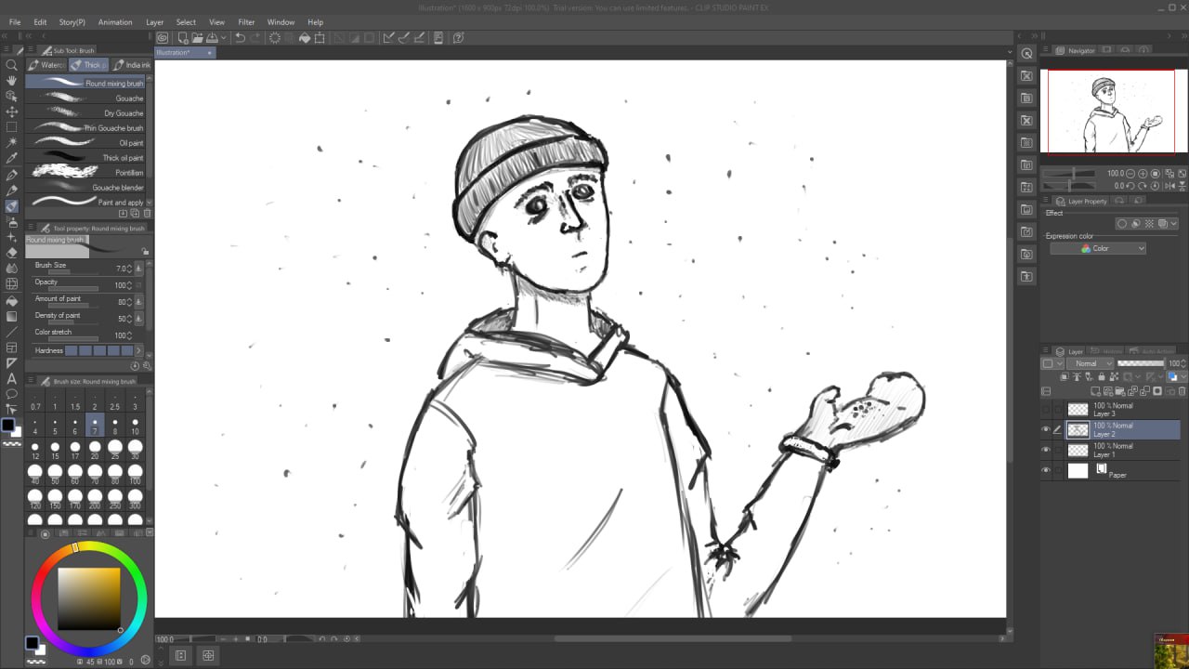The width and height of the screenshot is (1189, 669).
Task: Show hidden Layer 3
Action: pos(1046,409)
